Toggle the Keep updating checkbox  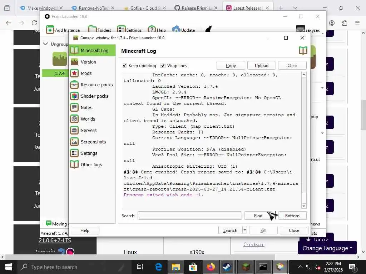click(x=124, y=66)
